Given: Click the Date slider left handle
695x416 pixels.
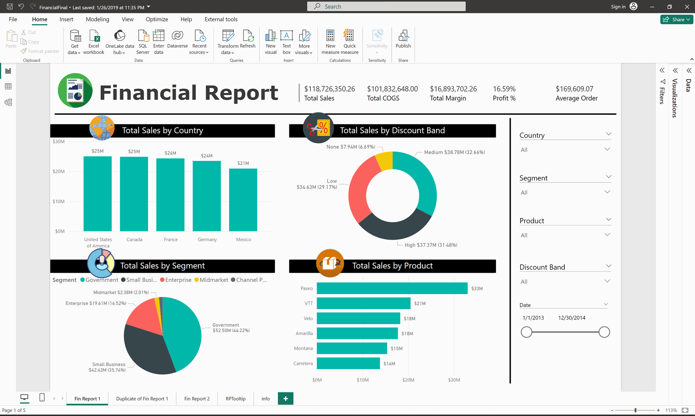Looking at the screenshot, I should point(526,332).
